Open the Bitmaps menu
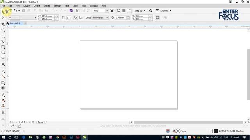 click(57, 6)
